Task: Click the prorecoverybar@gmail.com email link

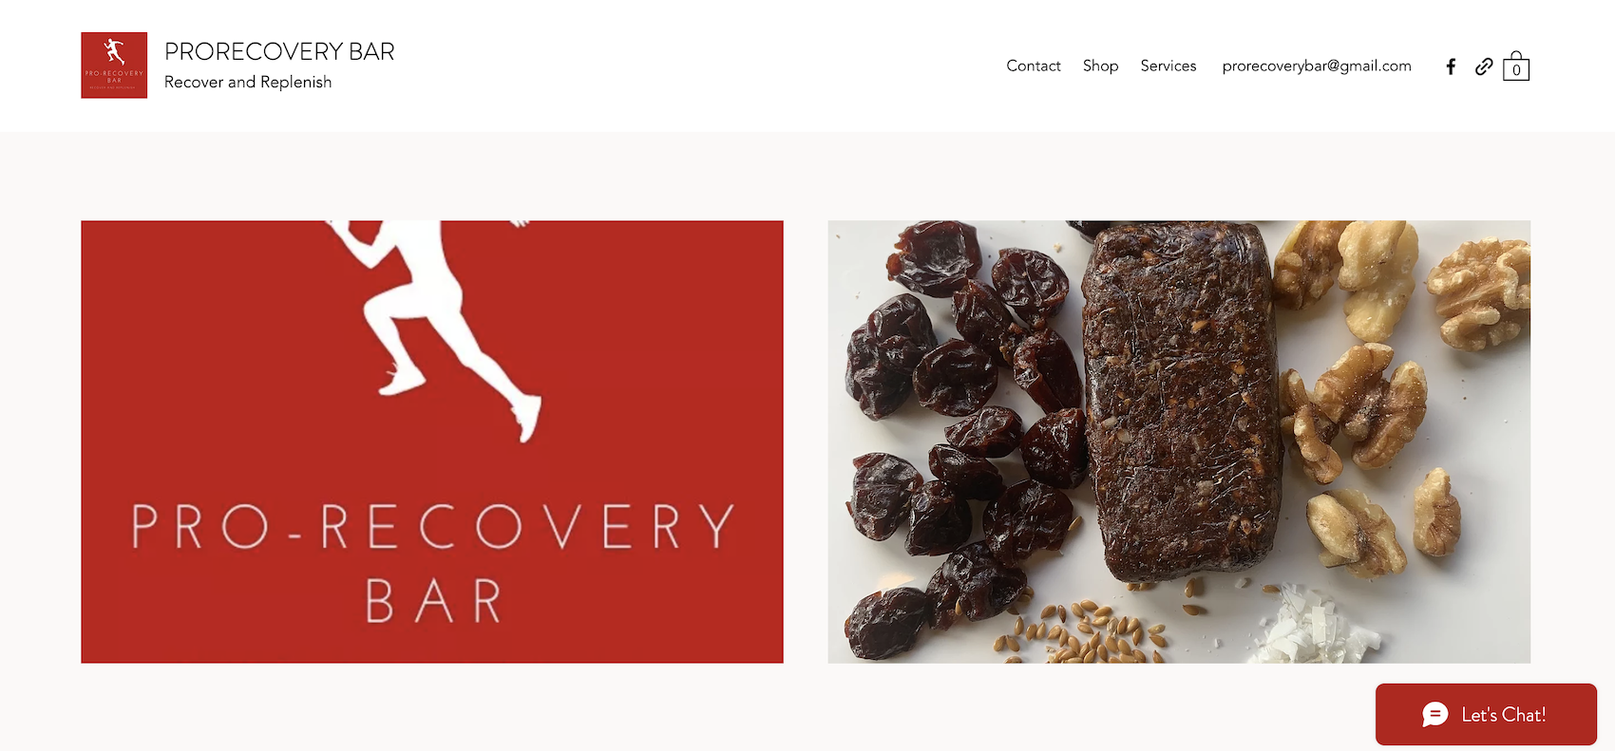Action: tap(1317, 66)
